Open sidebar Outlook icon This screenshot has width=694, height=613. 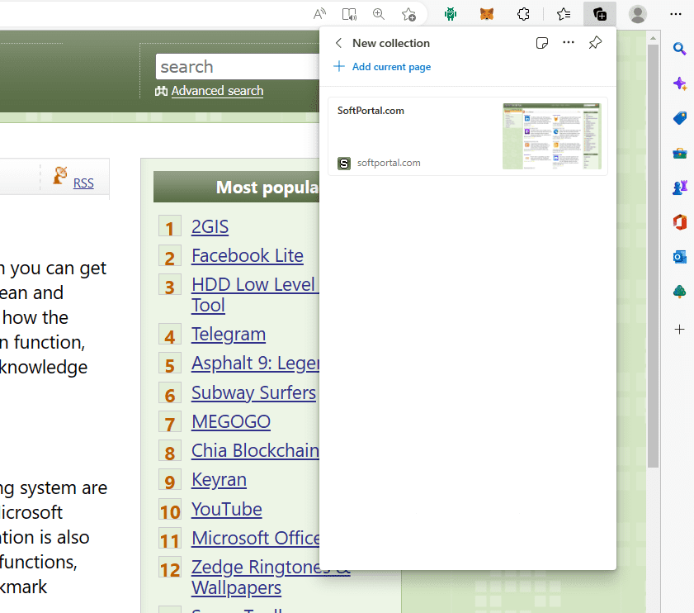click(x=680, y=257)
